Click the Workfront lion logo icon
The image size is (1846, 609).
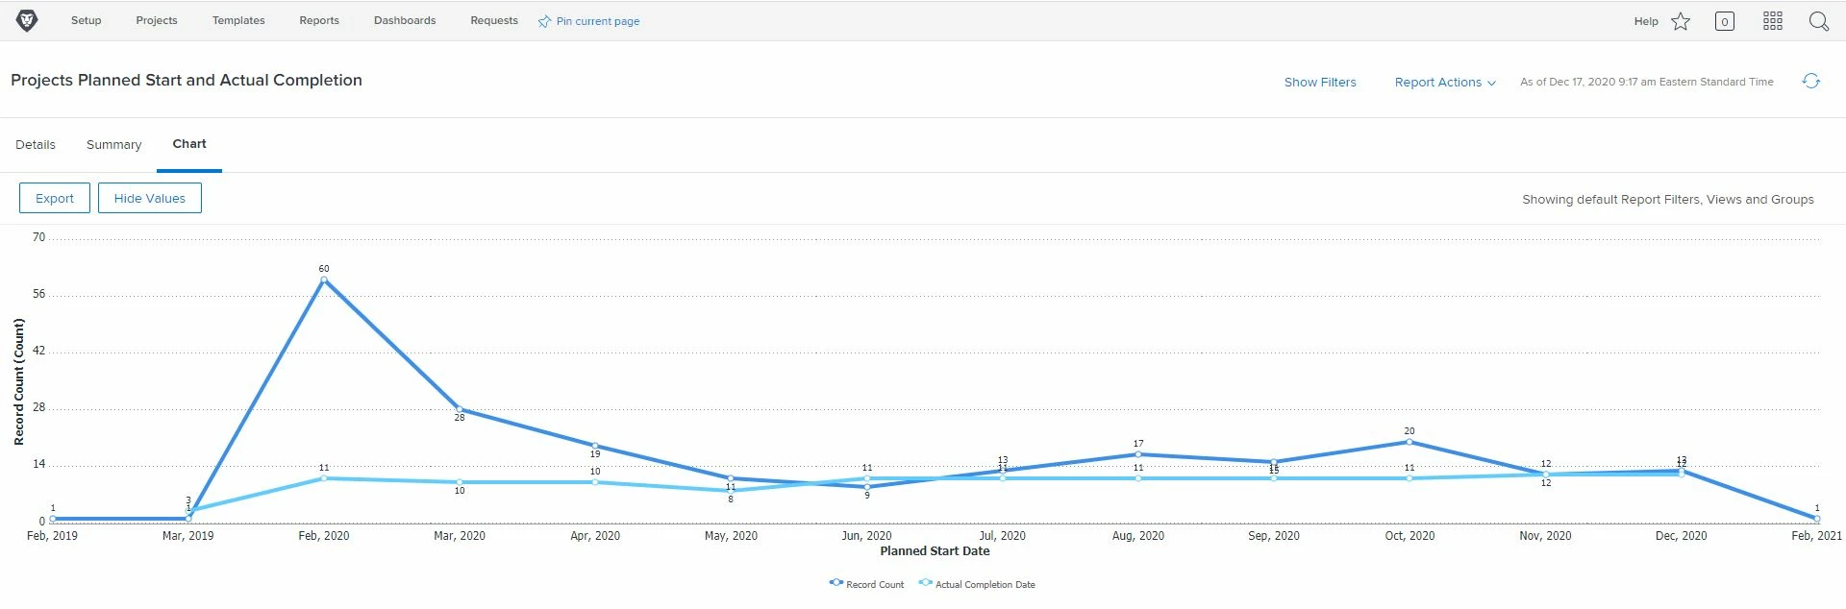pos(27,21)
